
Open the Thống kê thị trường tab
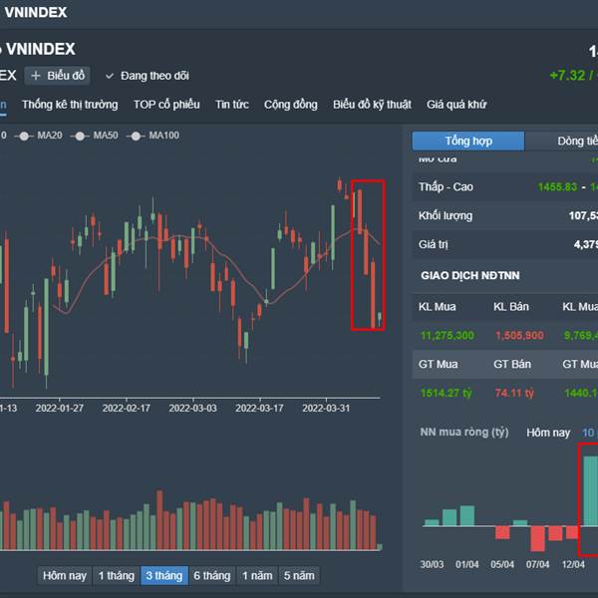click(x=70, y=105)
